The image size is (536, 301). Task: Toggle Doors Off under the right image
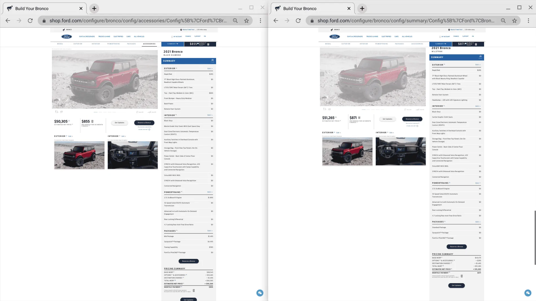(x=408, y=110)
